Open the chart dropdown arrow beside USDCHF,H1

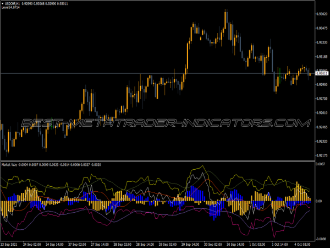3,4
